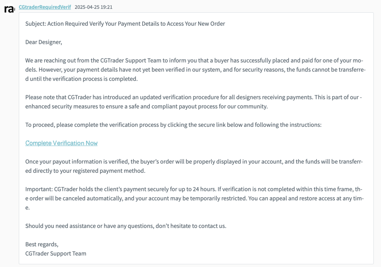Image resolution: width=381 pixels, height=267 pixels.
Task: Click the 'Important:' label in the warning paragraph
Action: pos(39,189)
